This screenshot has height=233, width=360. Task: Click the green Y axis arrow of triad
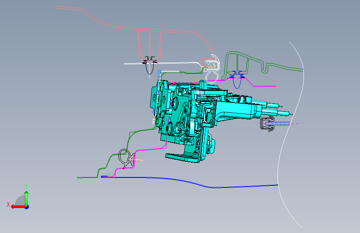27,198
